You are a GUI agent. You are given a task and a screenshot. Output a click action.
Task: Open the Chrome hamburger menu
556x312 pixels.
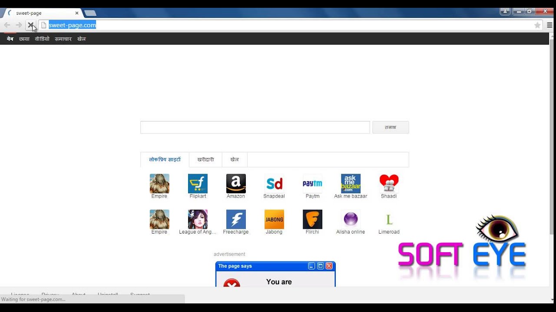pos(550,25)
